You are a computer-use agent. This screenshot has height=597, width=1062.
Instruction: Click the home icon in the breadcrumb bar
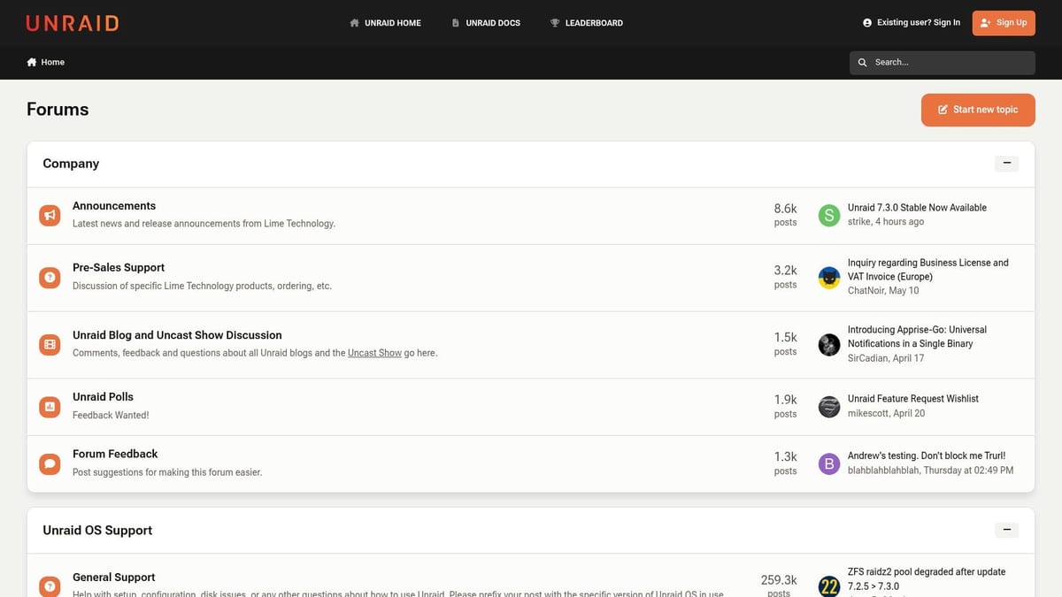tap(32, 62)
